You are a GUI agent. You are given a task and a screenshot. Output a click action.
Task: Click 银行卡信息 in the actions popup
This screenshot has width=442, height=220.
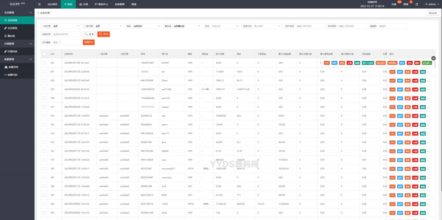pos(368,63)
